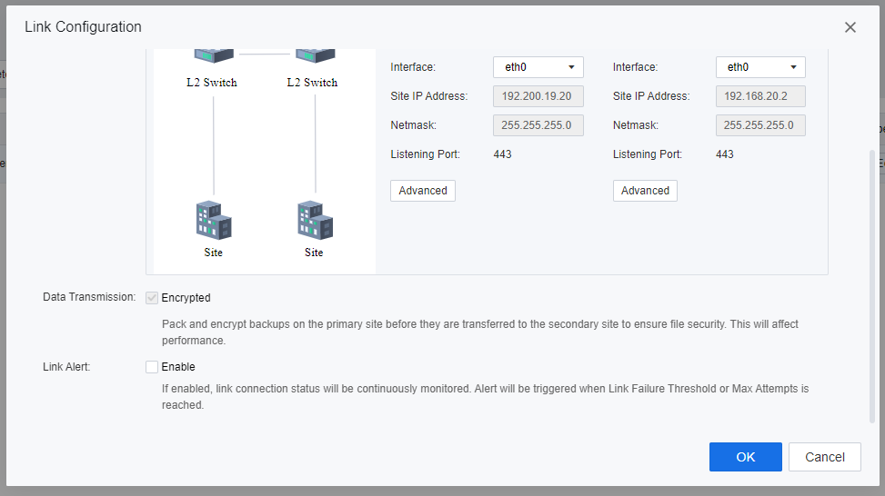Open the left Interface eth0 dropdown
The height and width of the screenshot is (496, 885).
tap(538, 67)
